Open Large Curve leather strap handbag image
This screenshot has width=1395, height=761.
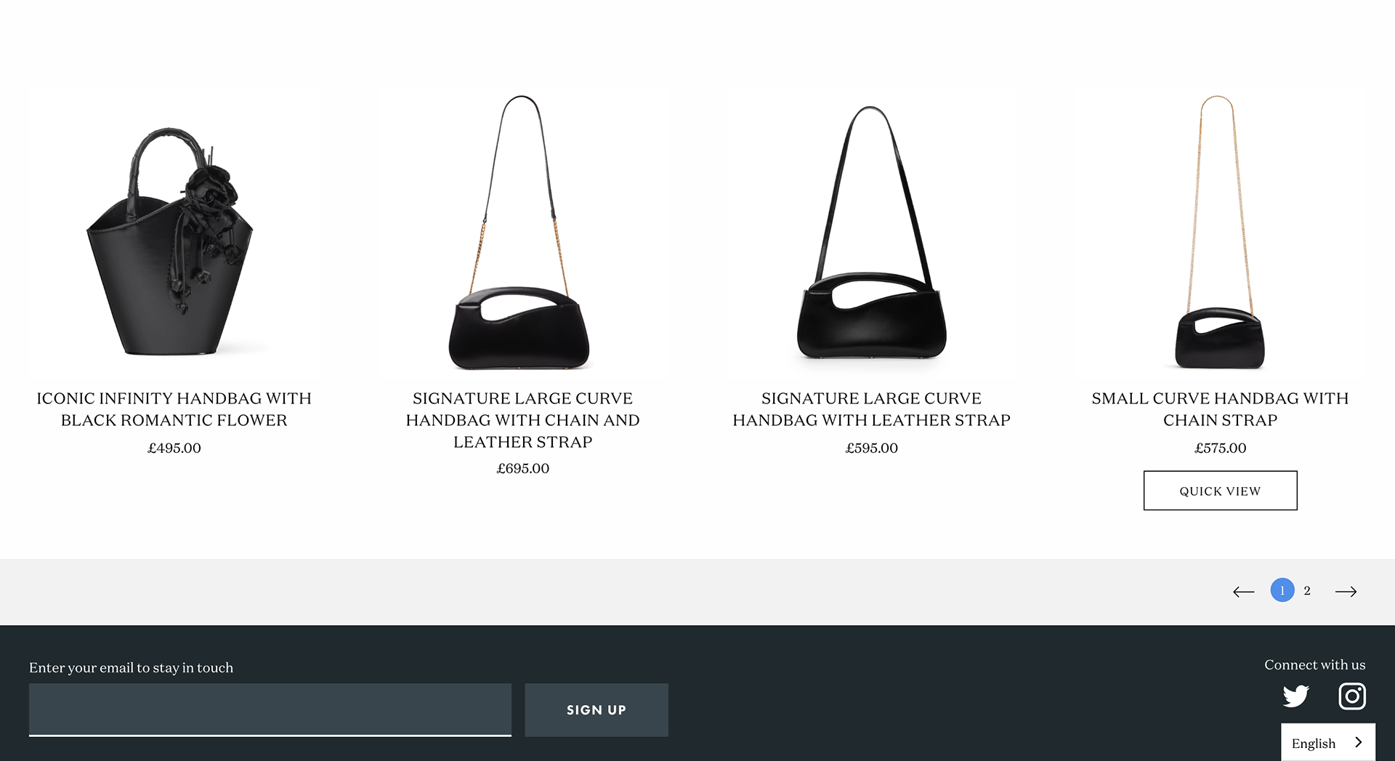pyautogui.click(x=872, y=233)
